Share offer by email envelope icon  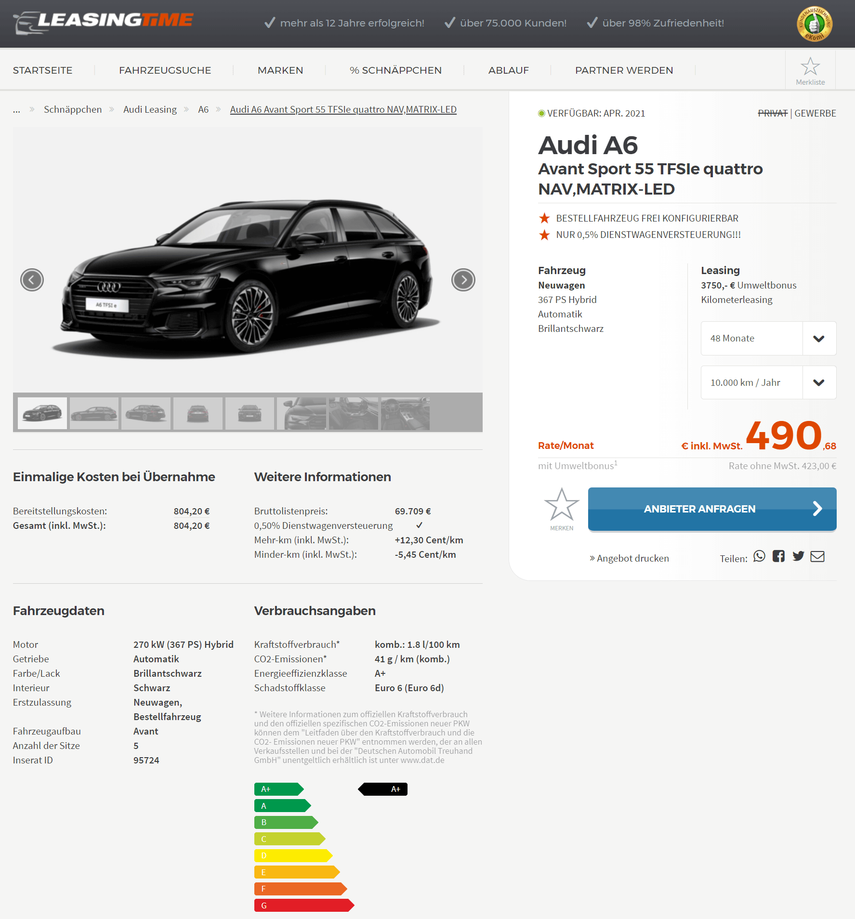(817, 556)
